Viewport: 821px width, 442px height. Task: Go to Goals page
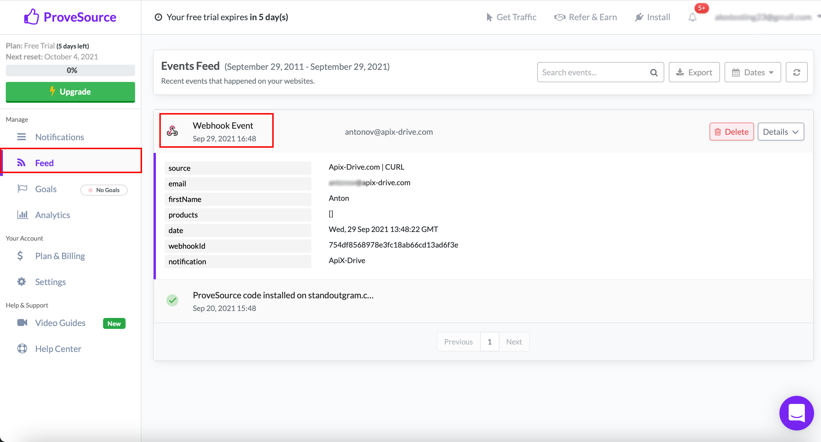[x=46, y=189]
